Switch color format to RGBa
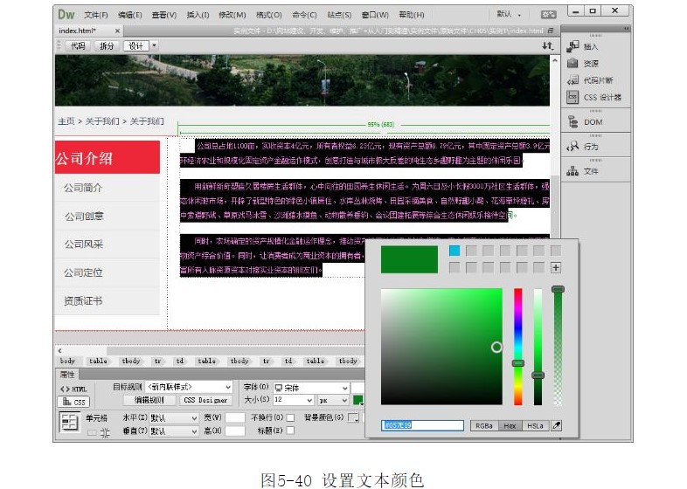 point(483,426)
